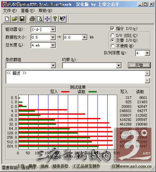Maximize the ATTO benchmark window
156x172 pixels.
145,4
